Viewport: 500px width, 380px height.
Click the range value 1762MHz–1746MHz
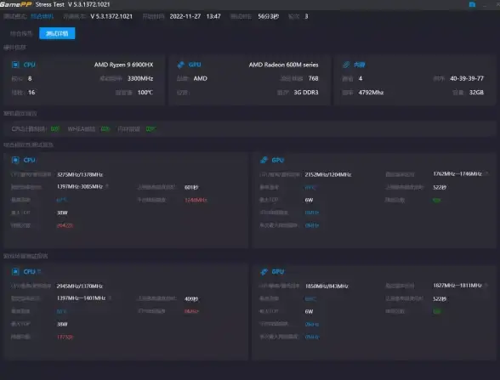(457, 173)
